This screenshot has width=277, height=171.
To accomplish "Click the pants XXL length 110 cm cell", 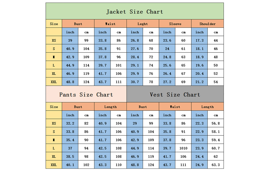I will tap(119, 165).
